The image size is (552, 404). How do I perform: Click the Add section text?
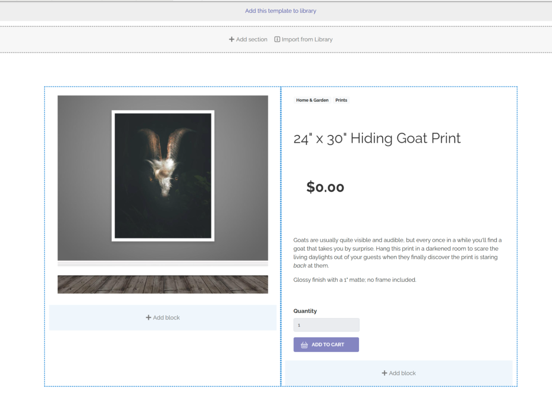[251, 40]
